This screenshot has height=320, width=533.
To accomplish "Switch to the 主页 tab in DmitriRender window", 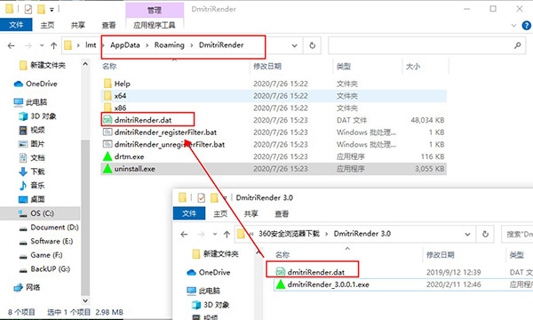I will (47, 25).
